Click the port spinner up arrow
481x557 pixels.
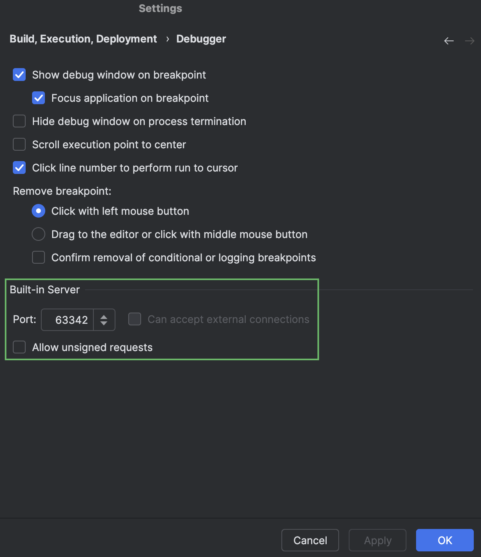[x=104, y=316]
